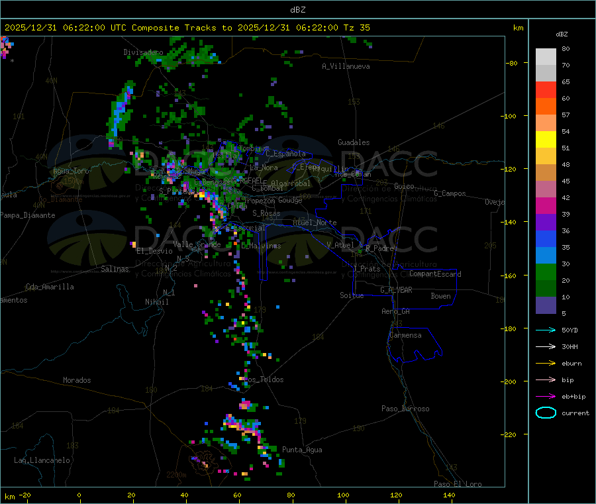The image size is (596, 504).
Task: Click the eburn yellow arrow legend icon
Action: pyautogui.click(x=546, y=364)
